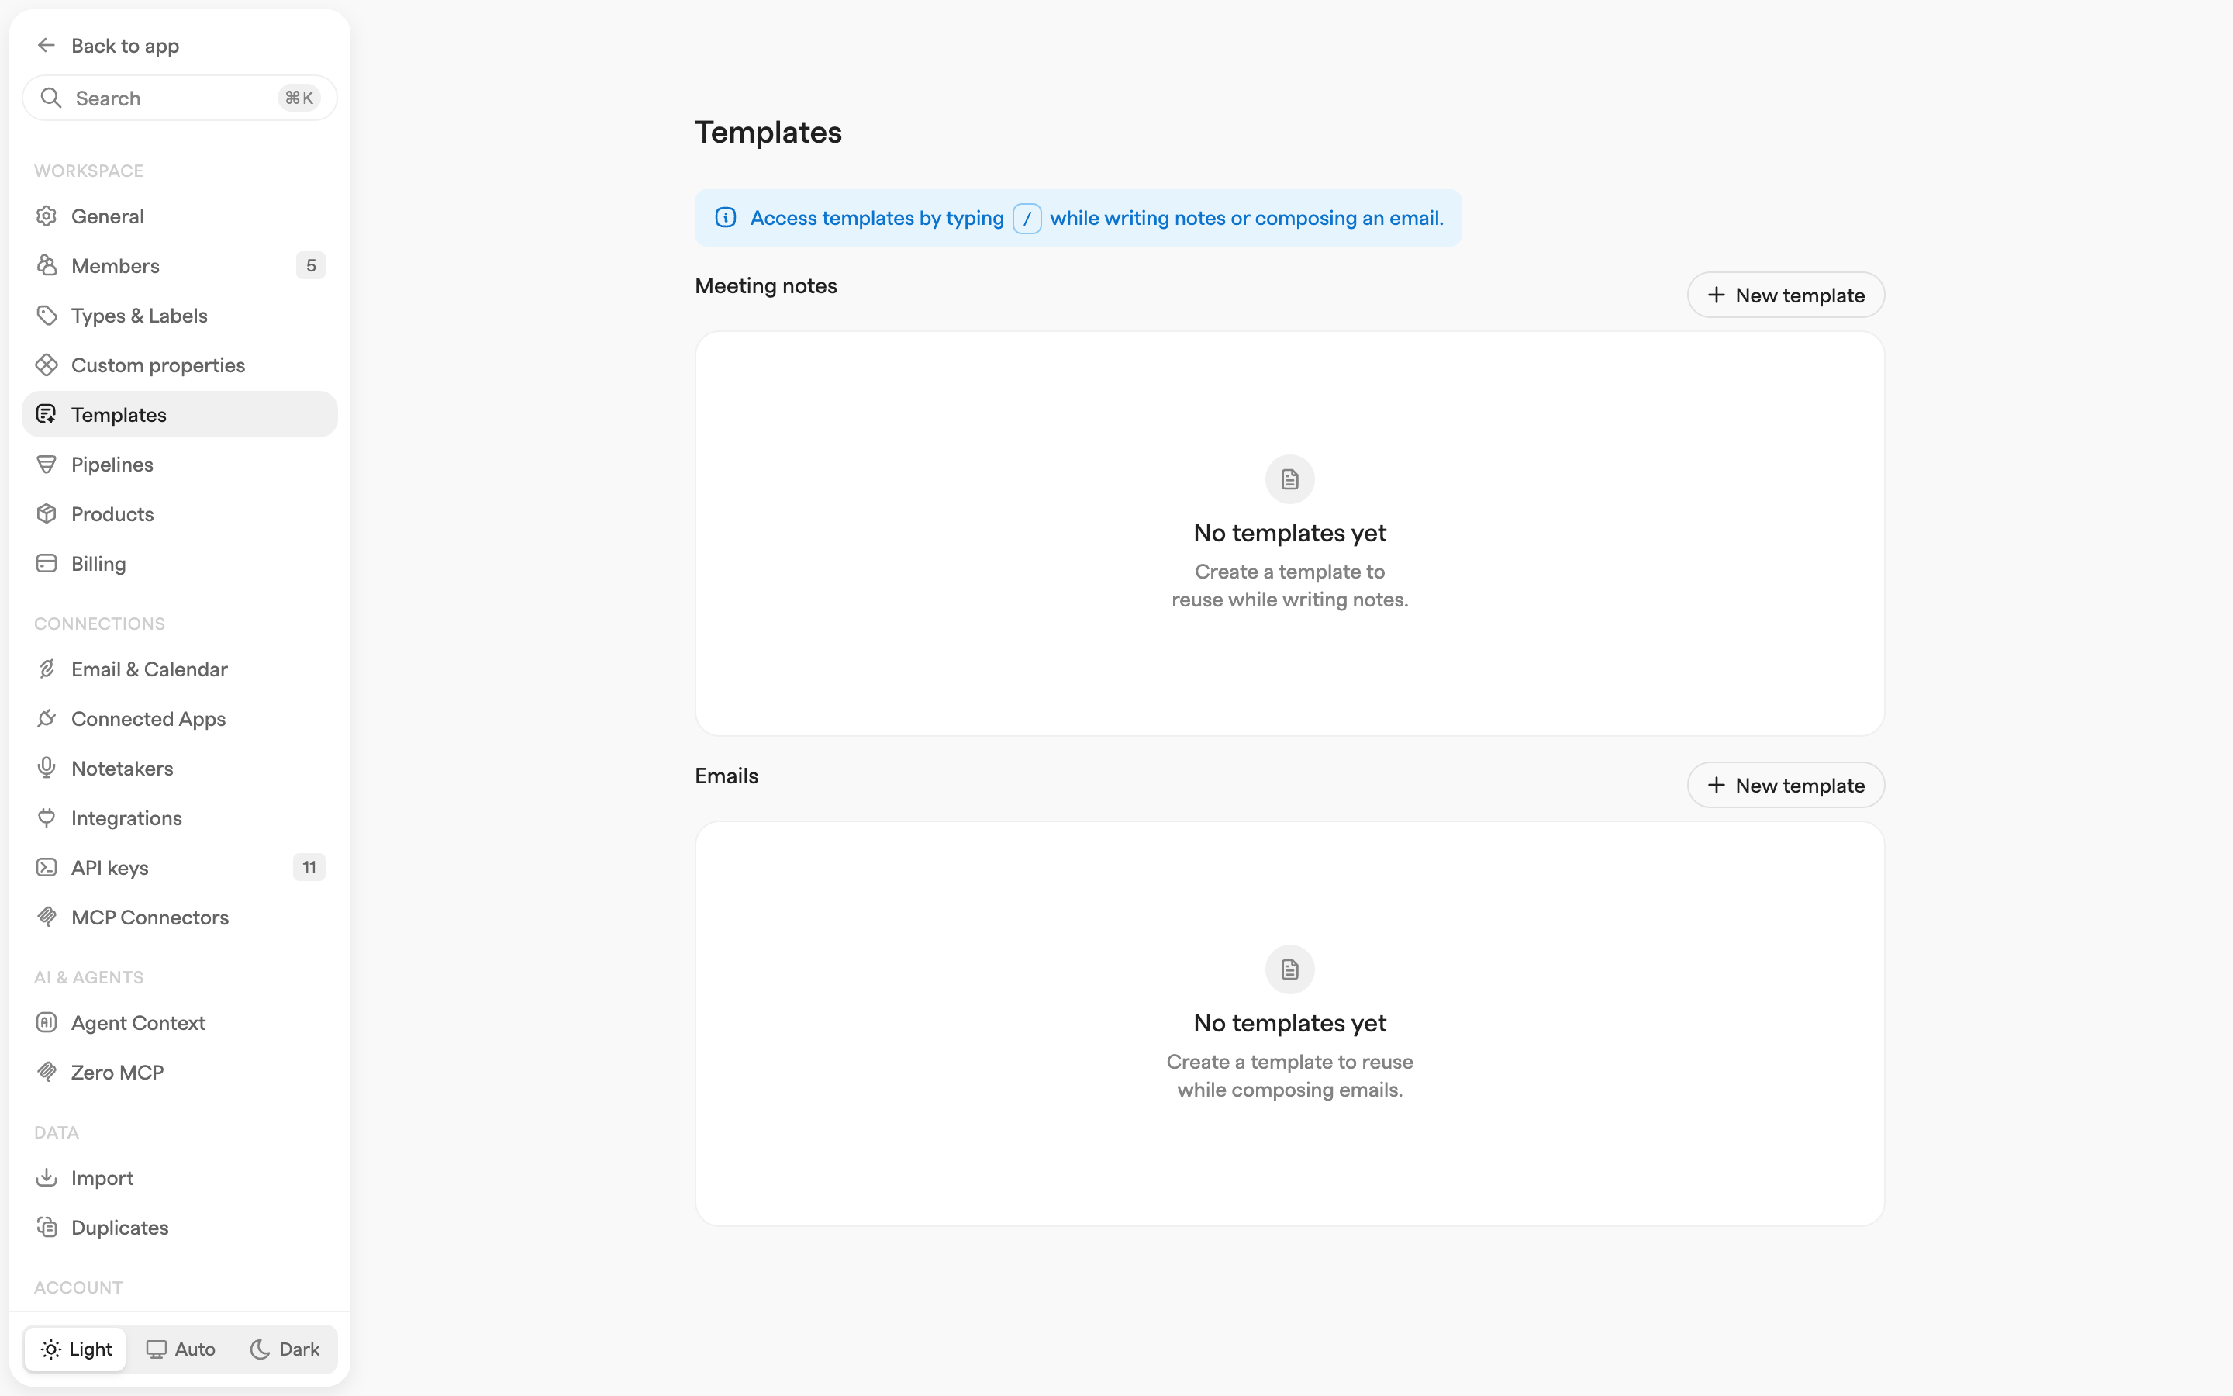The image size is (2233, 1396).
Task: Open Connected Apps page
Action: 180,718
